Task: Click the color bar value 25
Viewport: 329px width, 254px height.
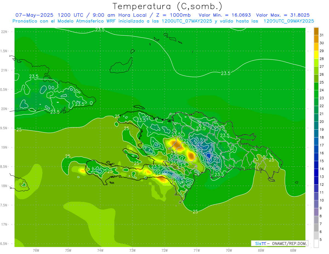Action: click(x=322, y=82)
